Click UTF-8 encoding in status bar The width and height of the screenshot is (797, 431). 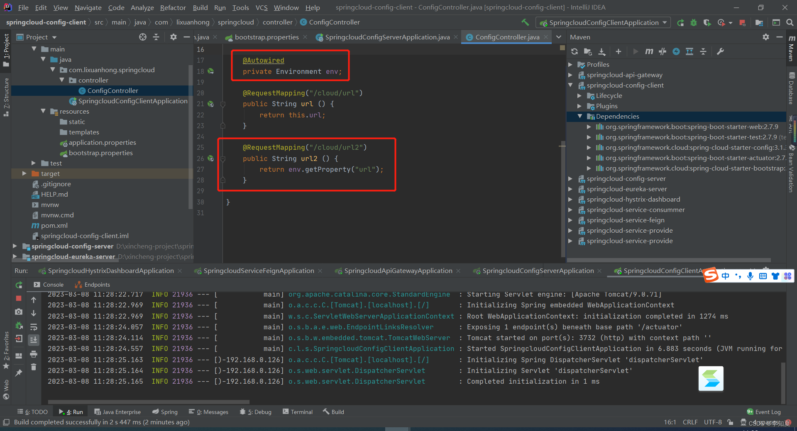point(713,422)
